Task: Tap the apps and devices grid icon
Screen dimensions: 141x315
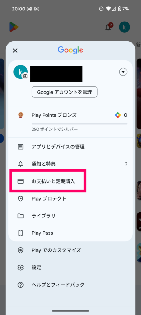Action: 20,147
